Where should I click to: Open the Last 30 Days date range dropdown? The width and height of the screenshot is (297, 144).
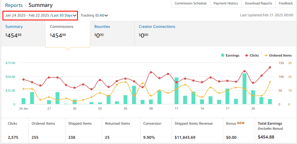(x=64, y=16)
